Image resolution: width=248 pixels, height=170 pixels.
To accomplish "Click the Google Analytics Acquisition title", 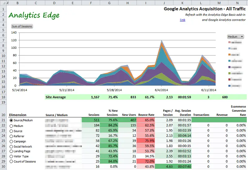I will pos(205,9).
